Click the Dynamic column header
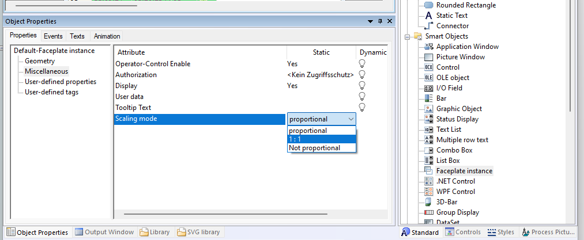Image resolution: width=584 pixels, height=240 pixels. click(x=372, y=52)
